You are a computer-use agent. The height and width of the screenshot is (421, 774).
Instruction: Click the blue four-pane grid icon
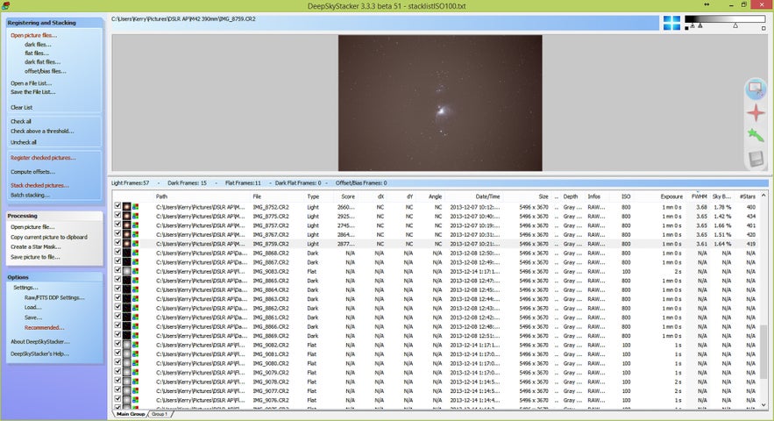(671, 23)
